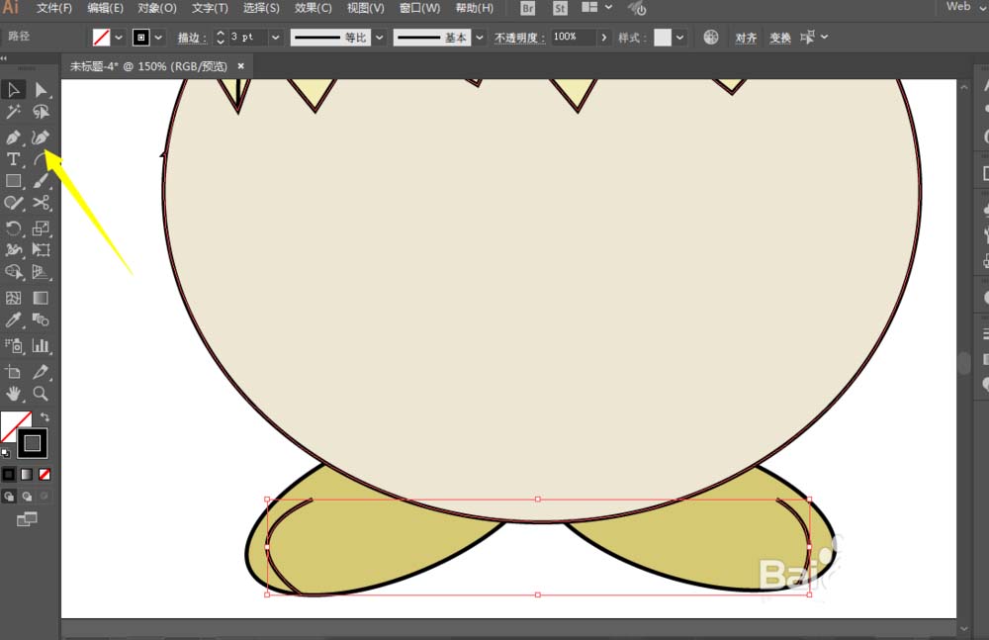This screenshot has width=989, height=640.
Task: Open the 对象(O) menu
Action: [x=157, y=8]
